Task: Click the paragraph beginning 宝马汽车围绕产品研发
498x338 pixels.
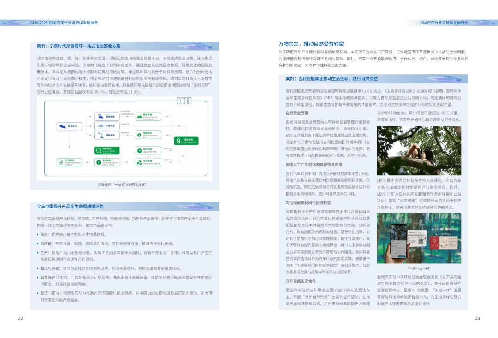Action: 125,222
